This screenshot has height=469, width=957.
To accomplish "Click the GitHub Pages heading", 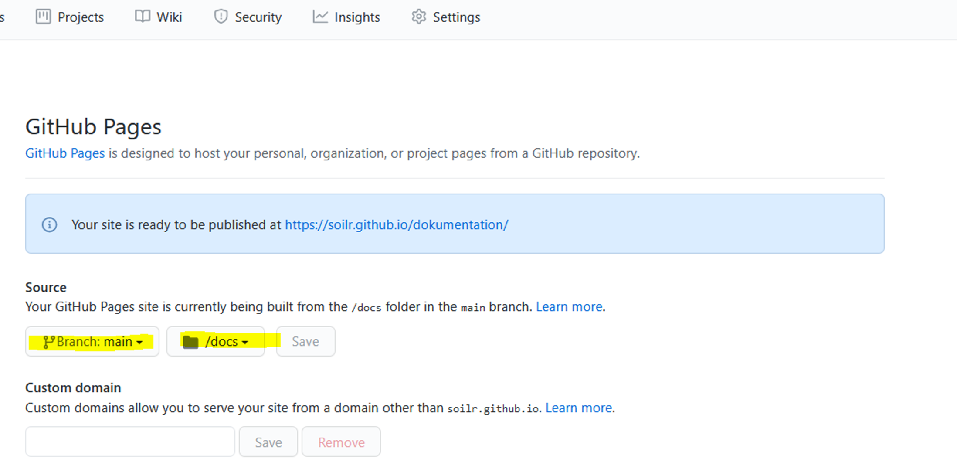I will (x=93, y=127).
